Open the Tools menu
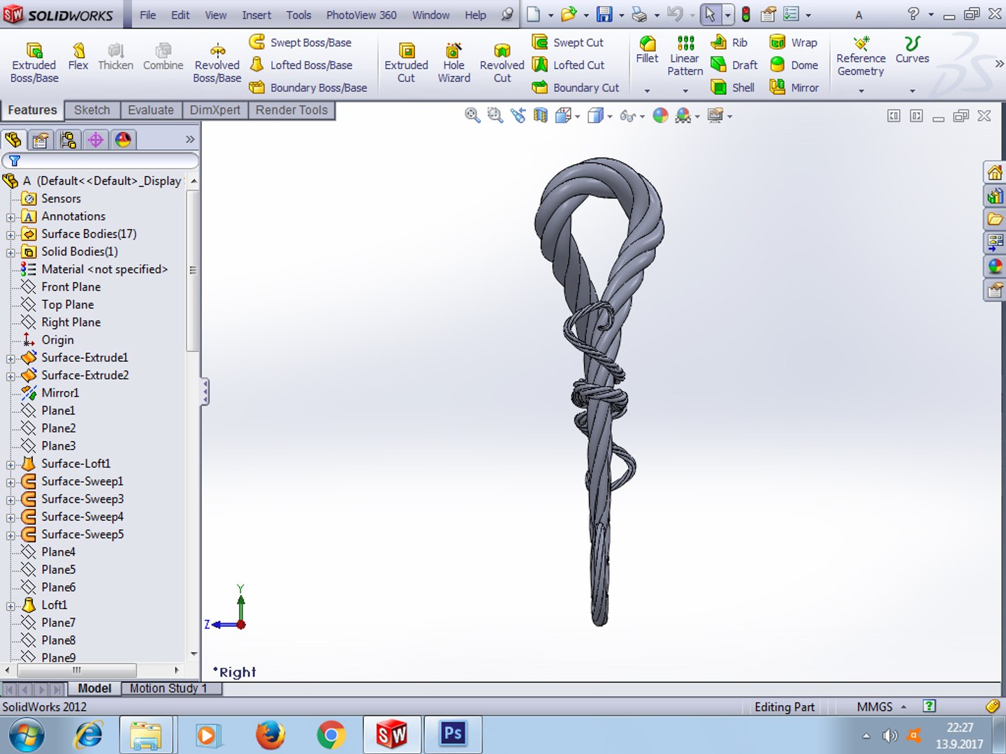1006x754 pixels. (298, 15)
